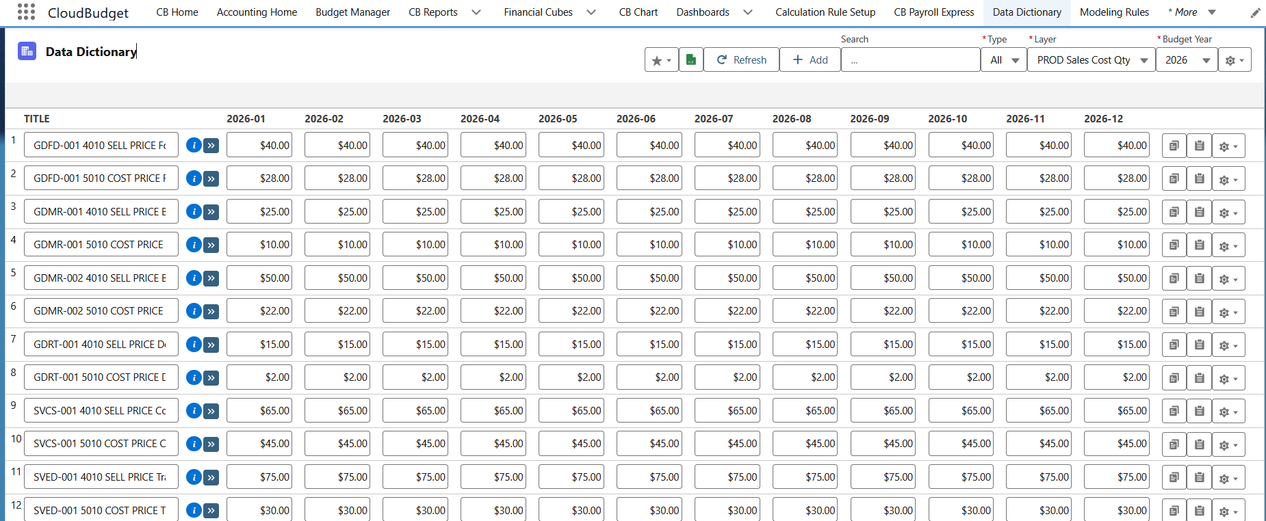The width and height of the screenshot is (1266, 521).
Task: Click arrow icon for GDFD-001 5010 COST PRICE
Action: pyautogui.click(x=211, y=178)
